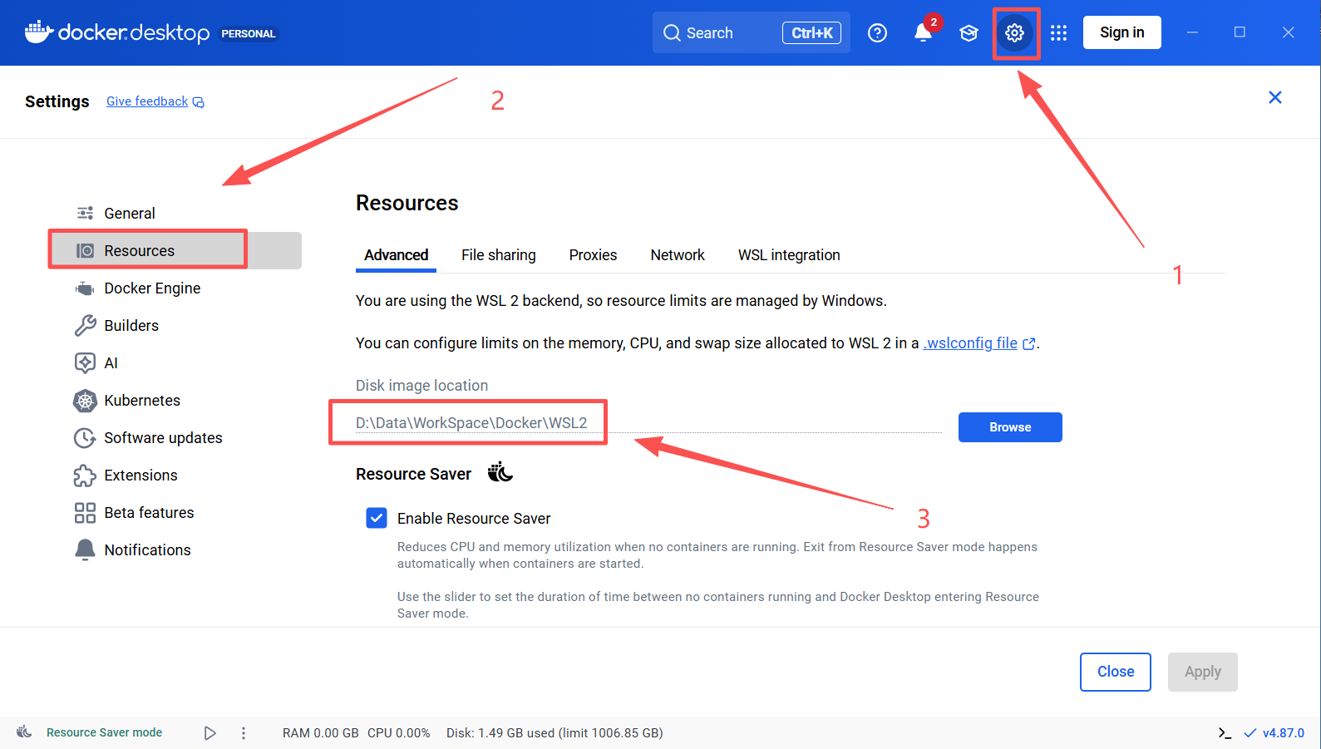The width and height of the screenshot is (1321, 749).
Task: Click the v4.87.0 version label
Action: (1284, 732)
